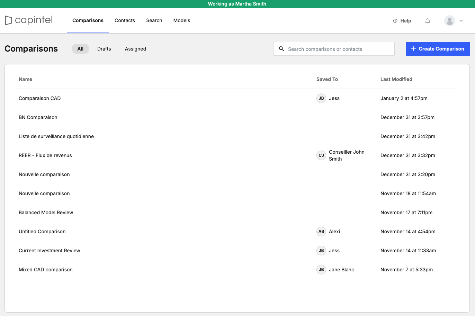
Task: Click the search magnifier icon
Action: point(281,49)
